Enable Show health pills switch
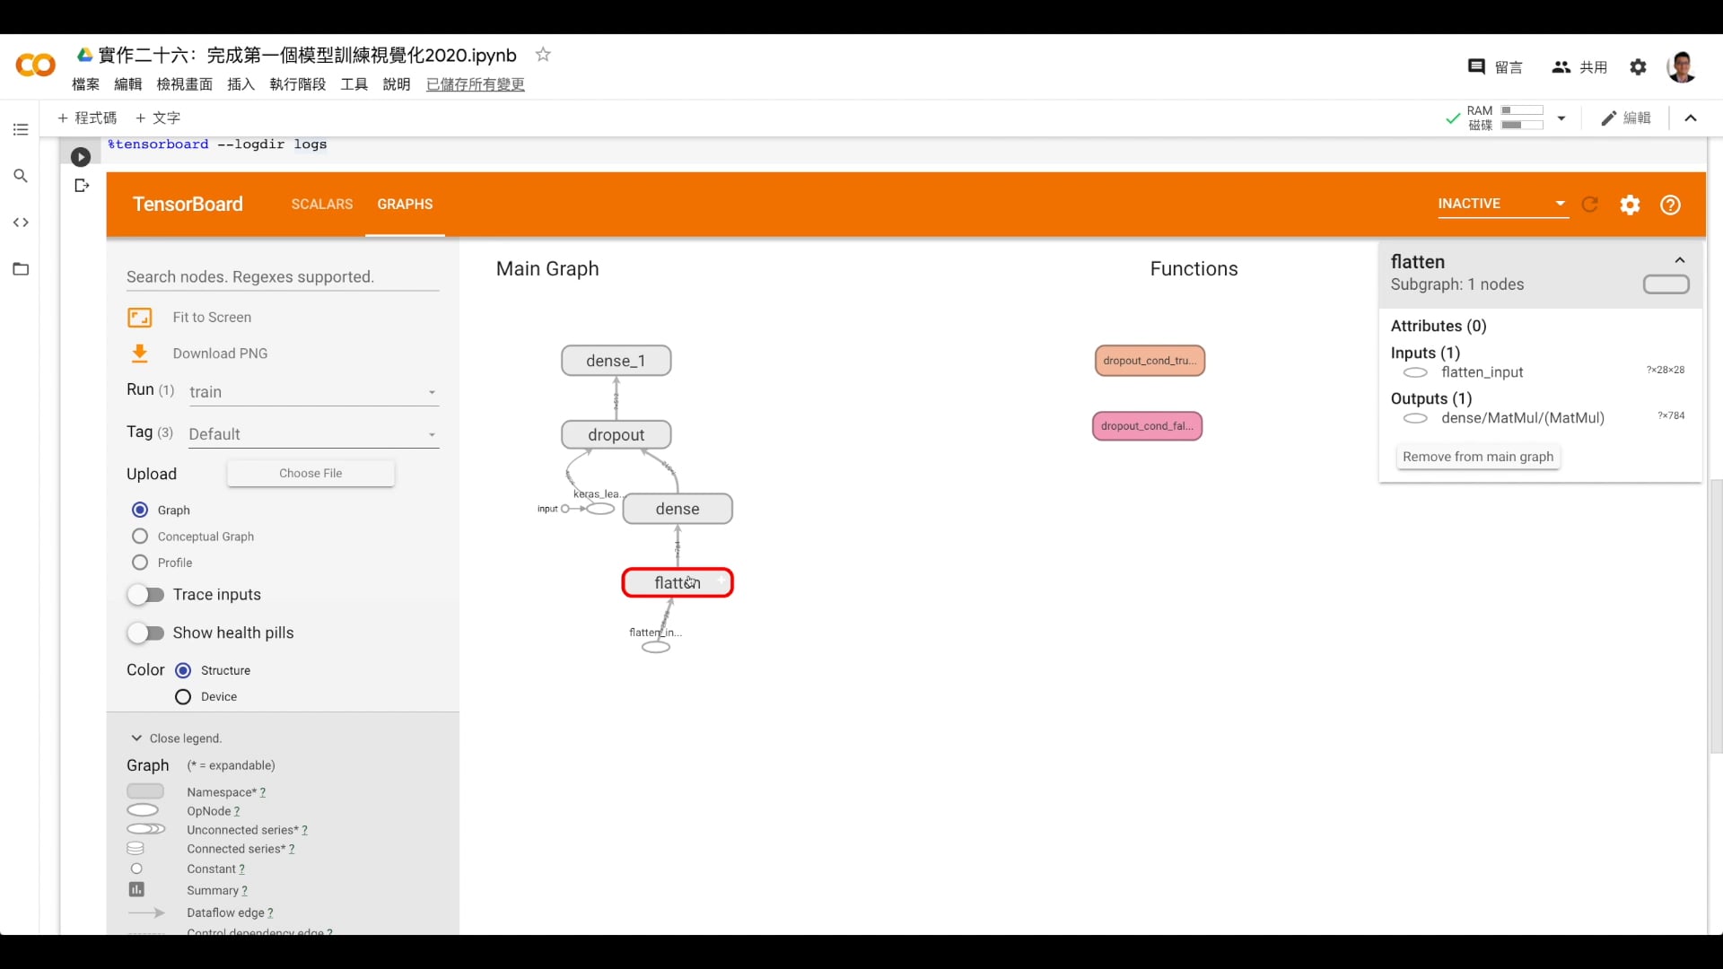The height and width of the screenshot is (969, 1723). pyautogui.click(x=146, y=633)
